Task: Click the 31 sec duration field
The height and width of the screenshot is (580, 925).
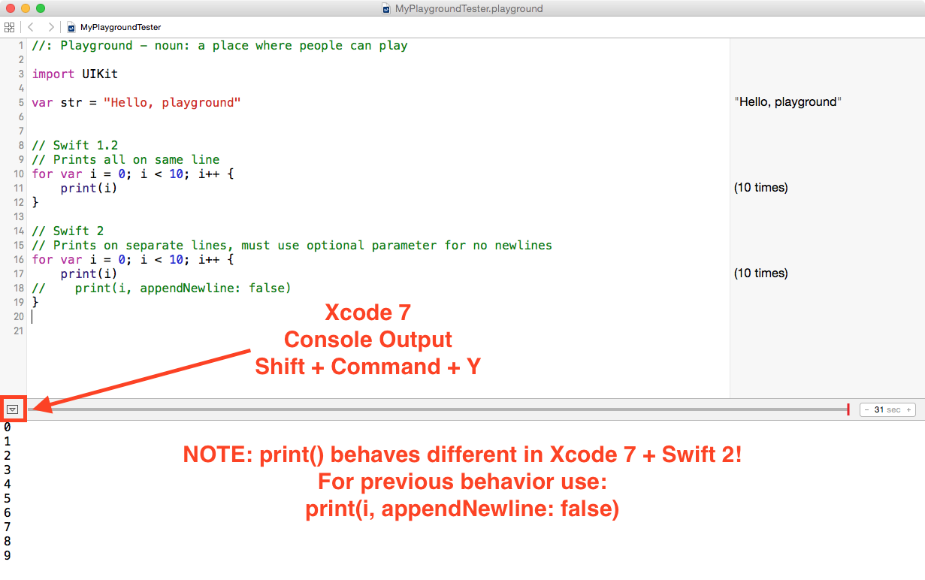Action: point(887,409)
